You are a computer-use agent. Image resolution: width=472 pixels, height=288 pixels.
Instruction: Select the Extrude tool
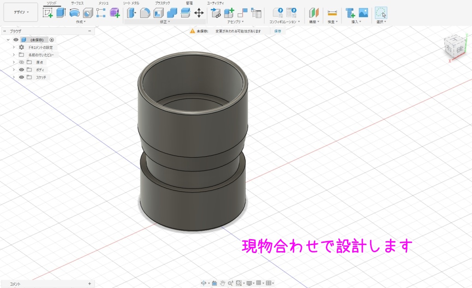61,13
